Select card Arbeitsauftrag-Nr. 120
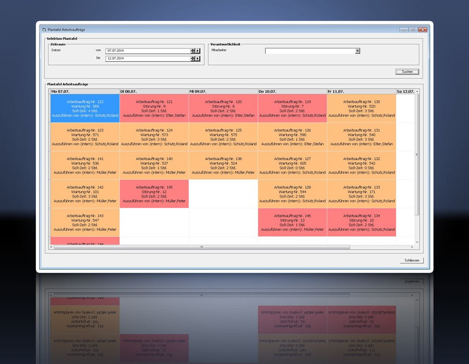 pyautogui.click(x=223, y=108)
